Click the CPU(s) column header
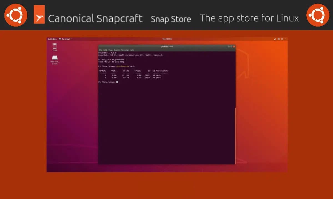This screenshot has height=199, width=333. coord(138,71)
